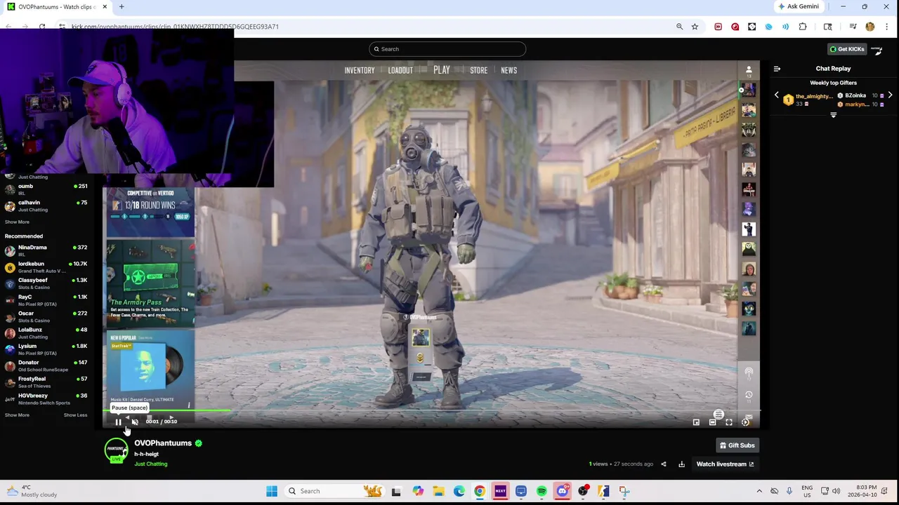Open taskbar weather widget
Screen dimensions: 899x505
click(32, 491)
